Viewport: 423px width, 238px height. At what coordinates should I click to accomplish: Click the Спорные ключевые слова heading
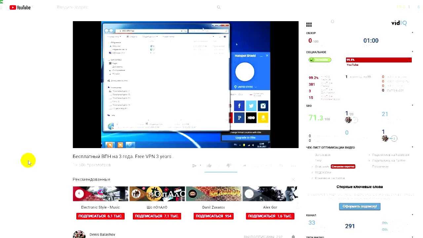pyautogui.click(x=360, y=187)
